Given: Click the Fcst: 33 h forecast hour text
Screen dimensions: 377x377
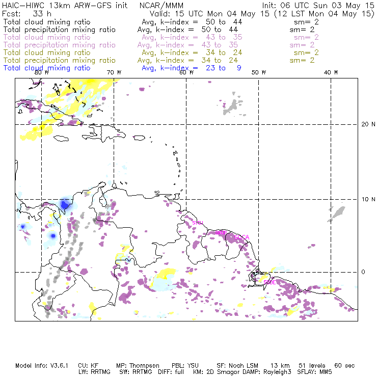Looking at the screenshot, I should [x=26, y=14].
